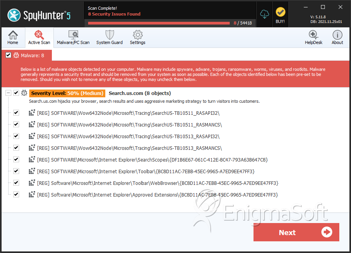Open the About info icon
Viewport: 351px width, 253px height.
pos(337,37)
